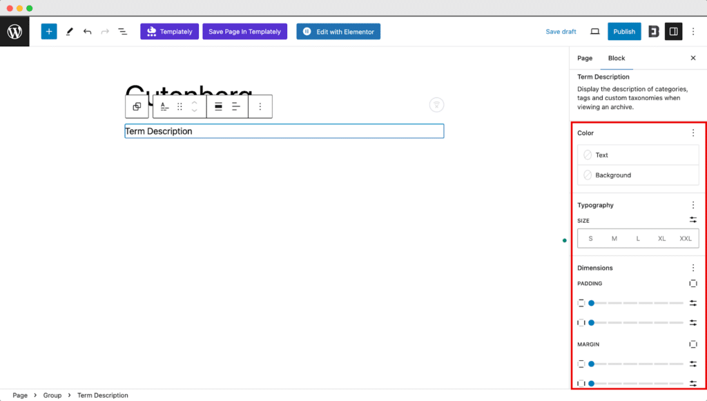Open Color options three-dot menu
Image resolution: width=707 pixels, height=401 pixels.
click(693, 133)
